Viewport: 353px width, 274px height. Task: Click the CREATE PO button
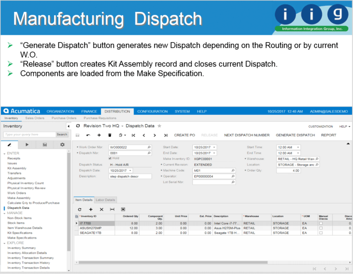tap(184, 135)
